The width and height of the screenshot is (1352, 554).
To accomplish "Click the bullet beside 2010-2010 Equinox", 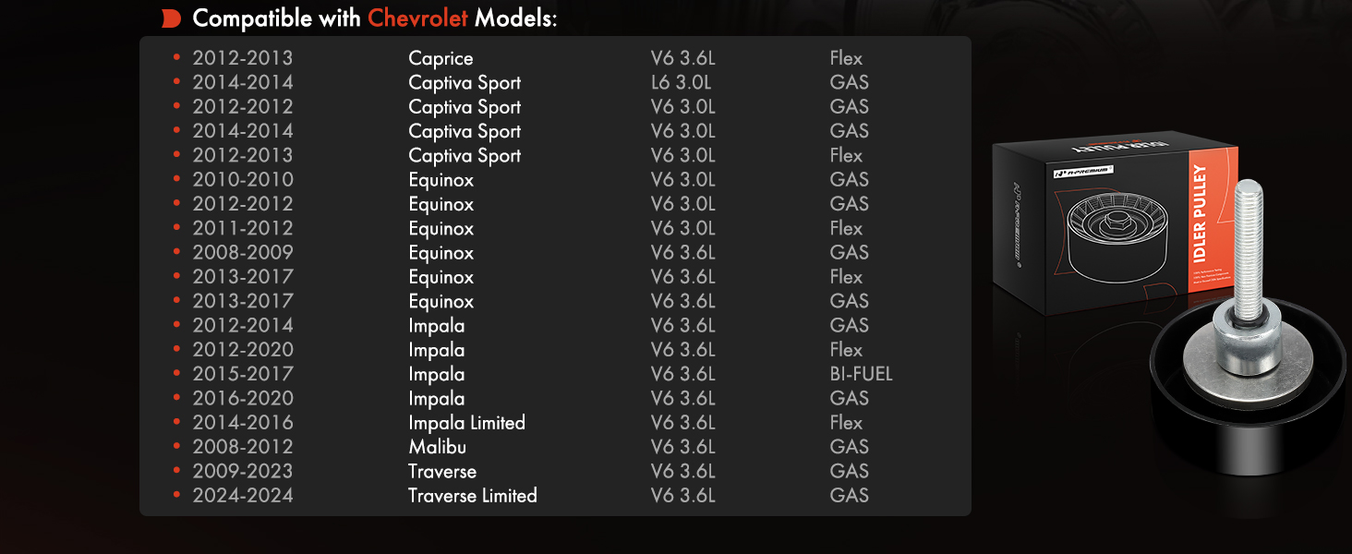I will coord(175,180).
